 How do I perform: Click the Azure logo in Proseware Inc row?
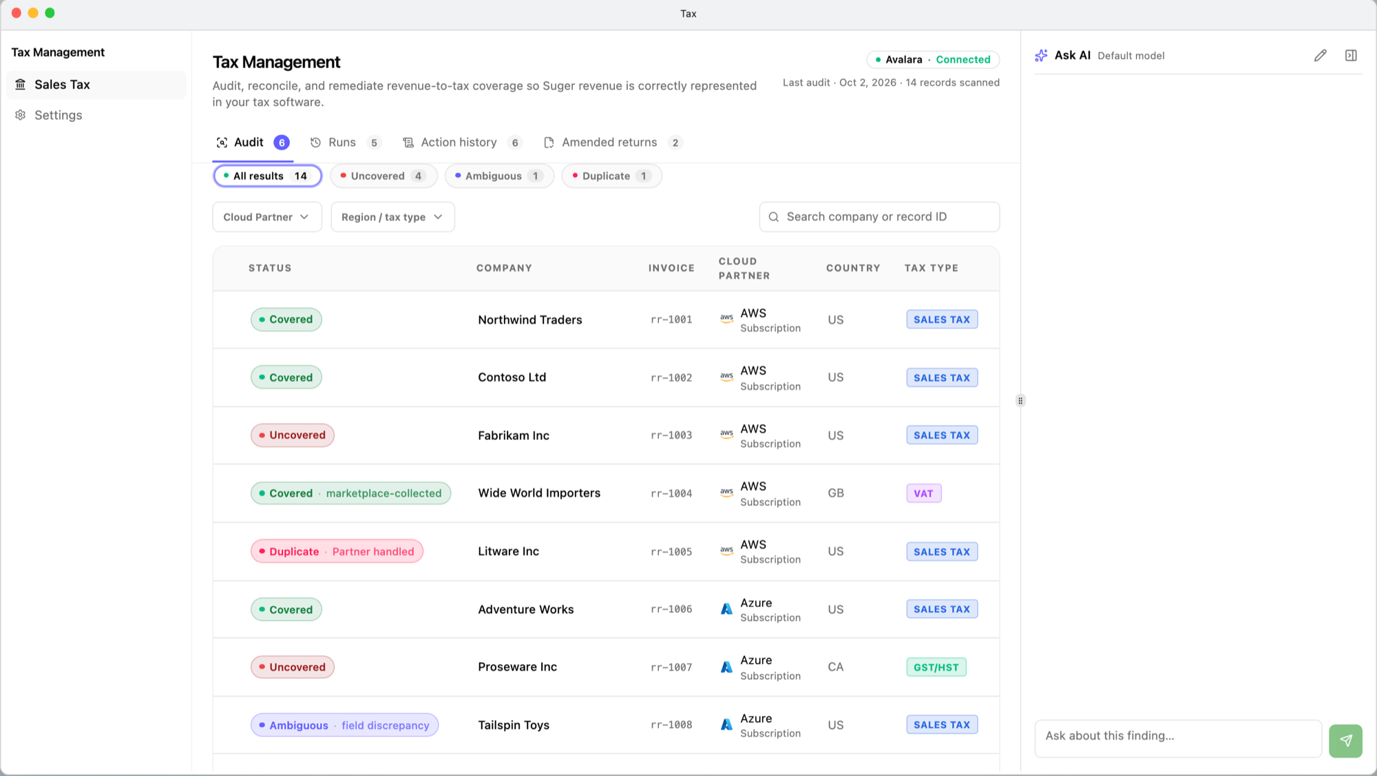726,667
